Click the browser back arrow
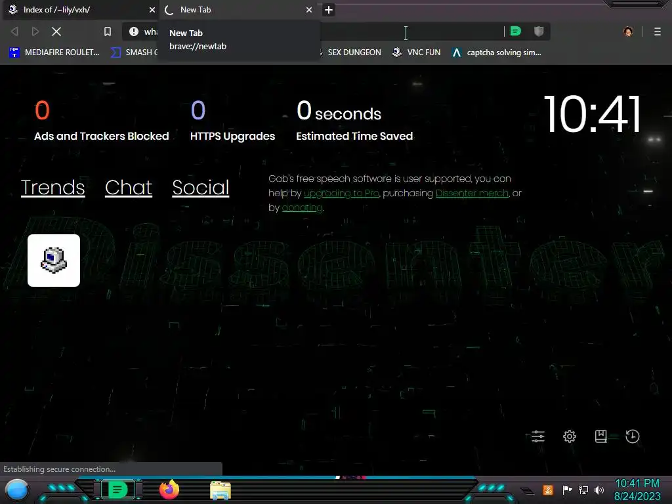Screen dimensions: 672x504 [x=14, y=31]
